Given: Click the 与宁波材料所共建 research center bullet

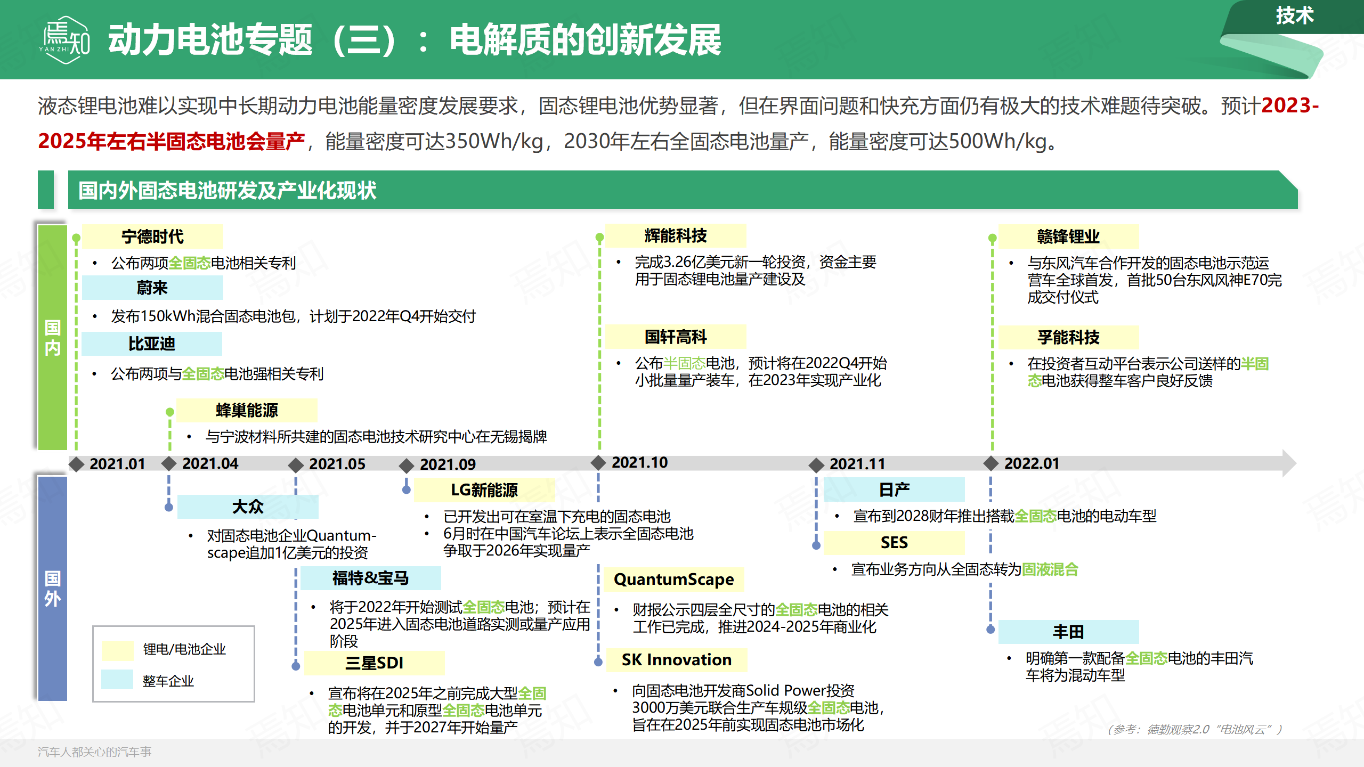Looking at the screenshot, I should click(376, 437).
